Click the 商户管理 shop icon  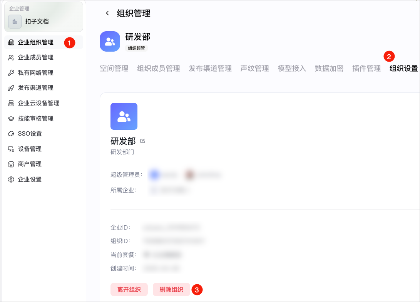pyautogui.click(x=11, y=164)
